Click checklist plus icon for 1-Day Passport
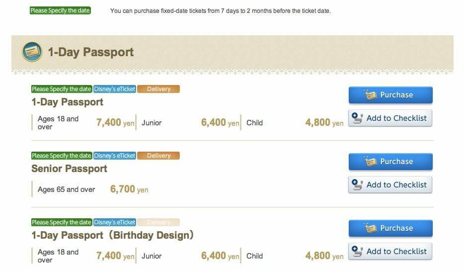Screen dimensions: 464x271 [357, 118]
